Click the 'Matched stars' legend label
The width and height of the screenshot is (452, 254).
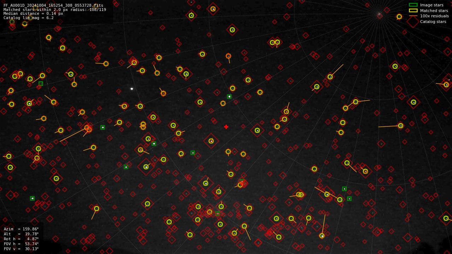pyautogui.click(x=434, y=11)
